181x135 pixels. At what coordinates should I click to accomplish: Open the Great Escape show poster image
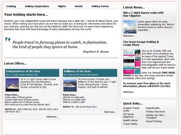point(132,62)
